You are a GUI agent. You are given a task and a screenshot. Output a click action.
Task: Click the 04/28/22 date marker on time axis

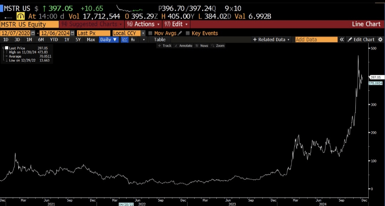coord(126,204)
